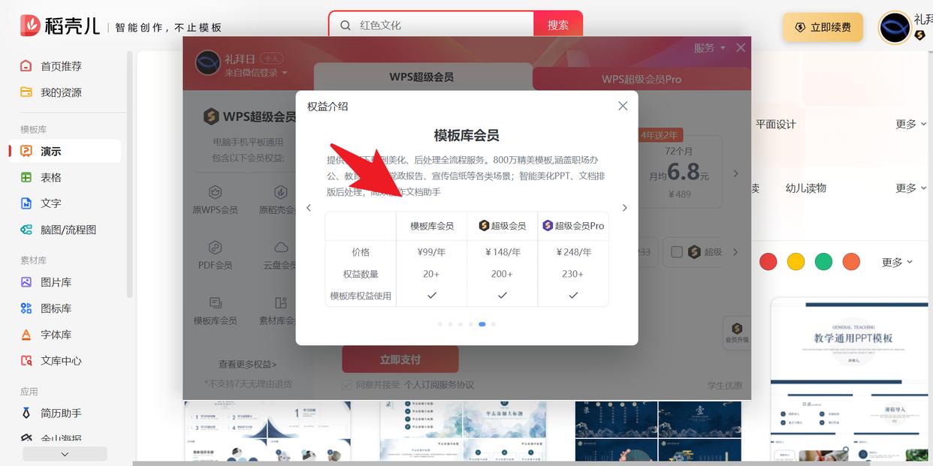Viewport: 933px width, 466px height.
Task: Go to previous benefit with left chevron
Action: point(309,208)
